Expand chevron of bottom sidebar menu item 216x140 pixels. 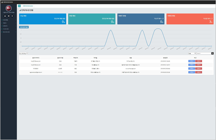(x=16, y=32)
